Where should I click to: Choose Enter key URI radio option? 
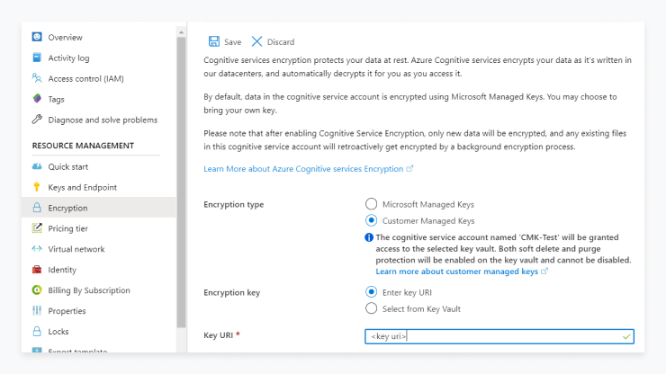[371, 292]
